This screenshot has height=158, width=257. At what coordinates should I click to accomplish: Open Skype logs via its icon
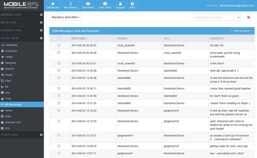(2, 75)
